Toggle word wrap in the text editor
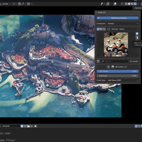Viewport: 142px width, 142px height. pos(139,126)
